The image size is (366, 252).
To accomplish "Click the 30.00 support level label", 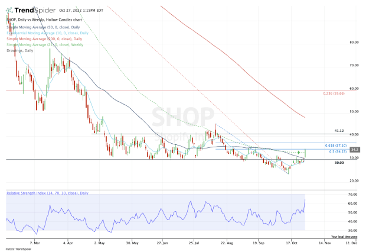I will 339,163.
